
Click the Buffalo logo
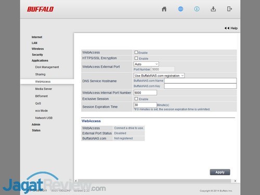click(x=40, y=9)
